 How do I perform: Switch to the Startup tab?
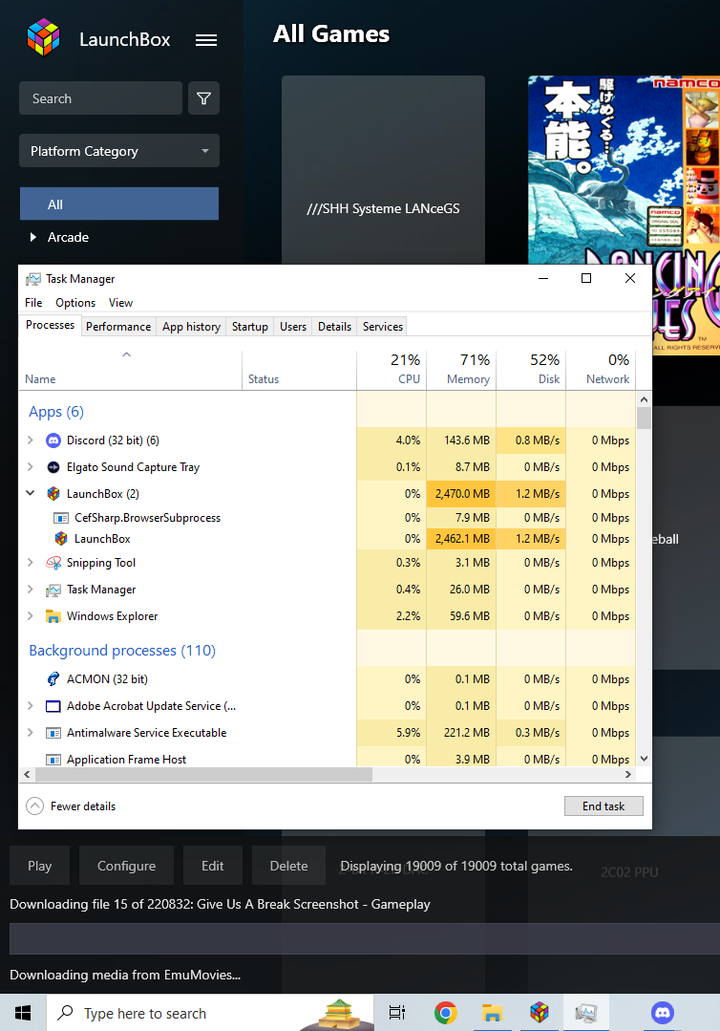(x=249, y=327)
